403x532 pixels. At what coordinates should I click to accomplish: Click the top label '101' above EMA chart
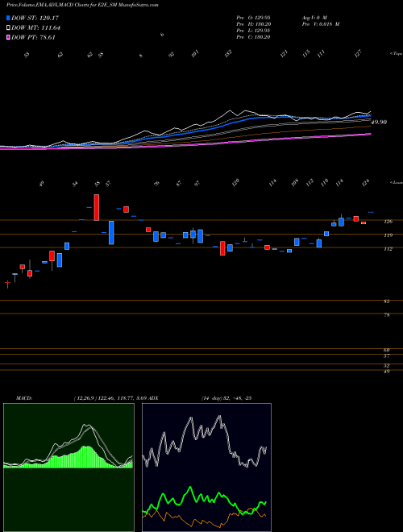pyautogui.click(x=195, y=53)
